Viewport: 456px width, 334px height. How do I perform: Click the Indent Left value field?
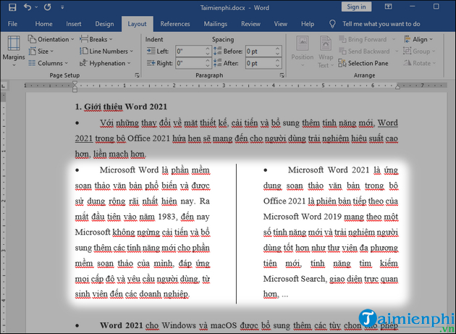coord(190,51)
